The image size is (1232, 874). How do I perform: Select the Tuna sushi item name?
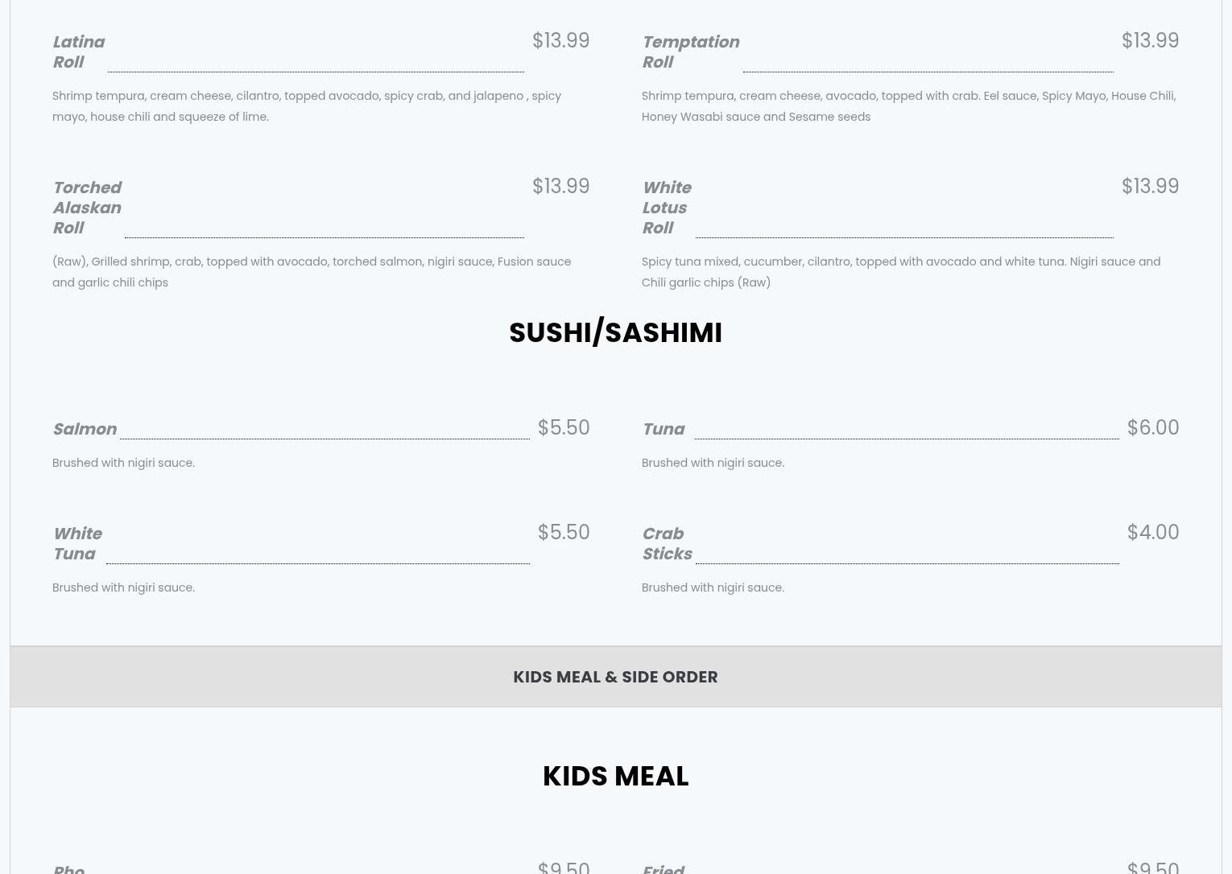pos(664,429)
